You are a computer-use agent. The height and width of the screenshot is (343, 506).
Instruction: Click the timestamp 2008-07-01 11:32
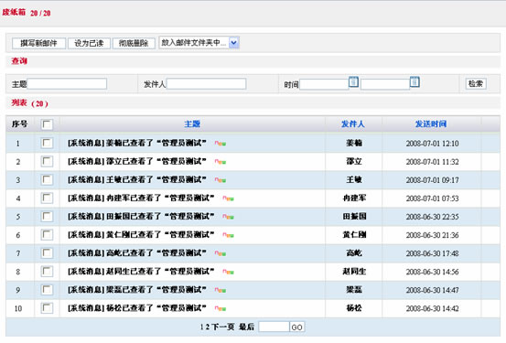point(432,162)
